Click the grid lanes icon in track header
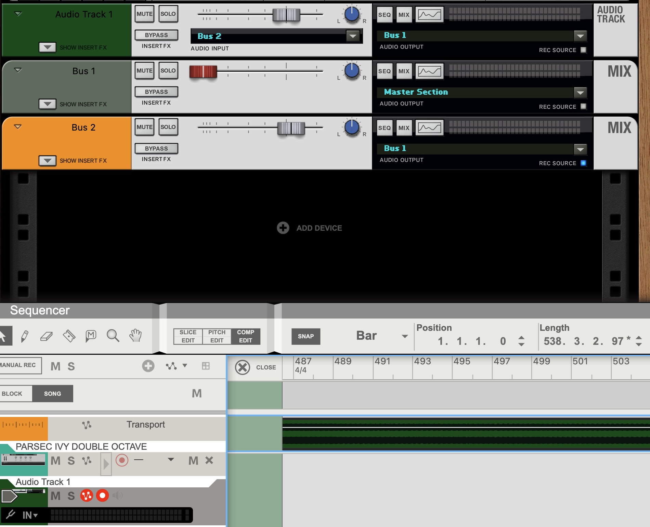Screen dimensions: 650x527 coord(206,366)
